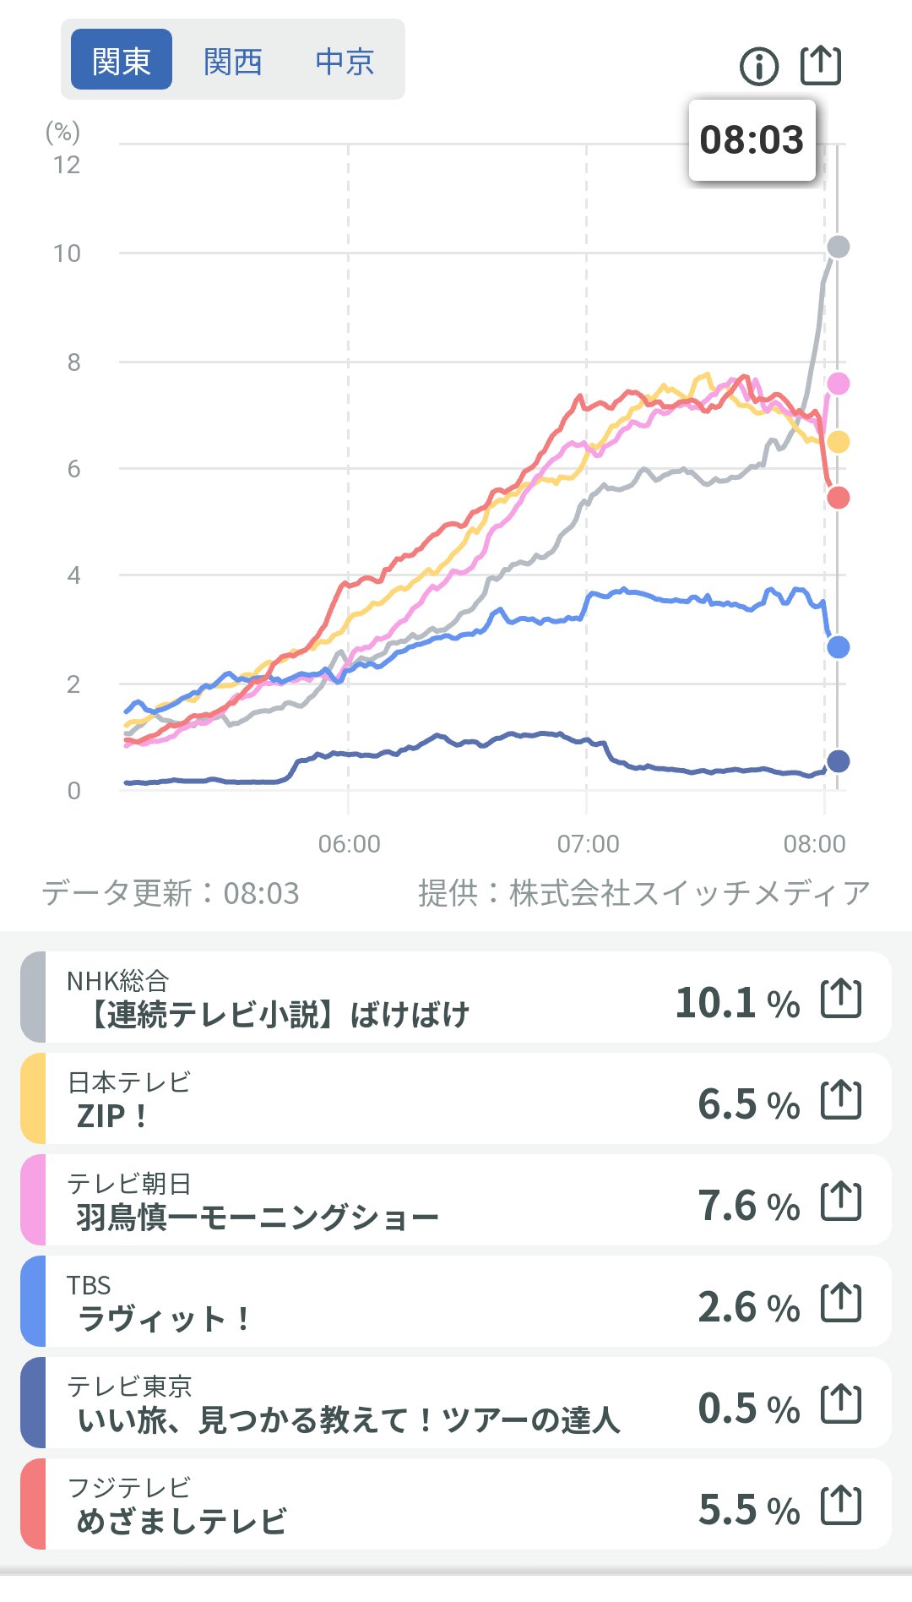Select the 関東 region tab
This screenshot has height=1602, width=912.
[x=122, y=60]
